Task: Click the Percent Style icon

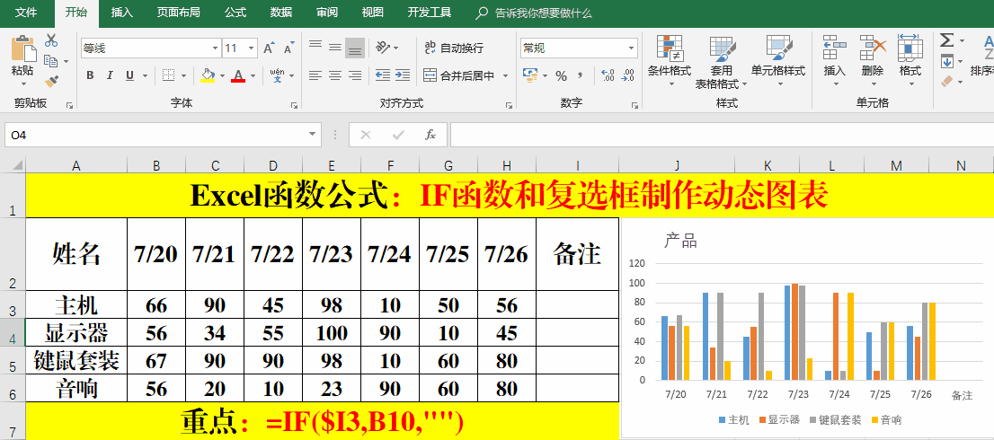Action: click(561, 76)
